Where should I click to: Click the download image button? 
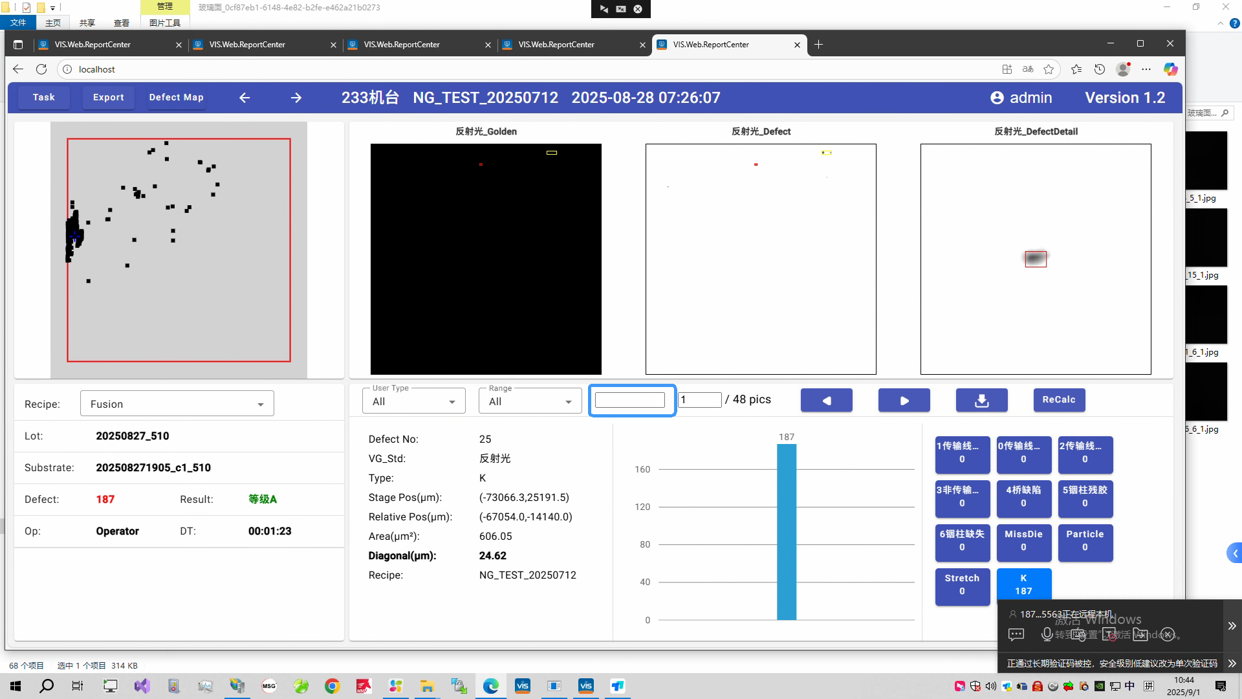(981, 400)
